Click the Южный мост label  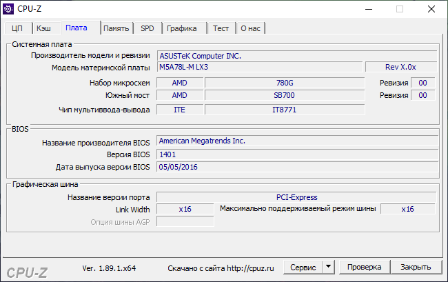(x=128, y=95)
